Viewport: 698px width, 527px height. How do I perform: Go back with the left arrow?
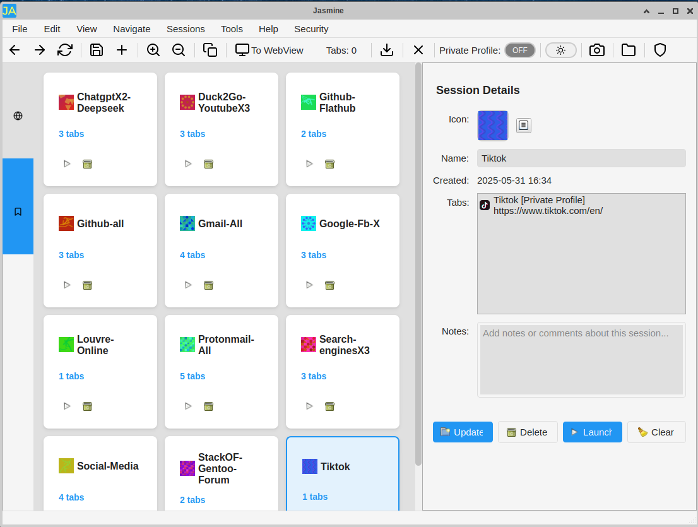click(15, 50)
